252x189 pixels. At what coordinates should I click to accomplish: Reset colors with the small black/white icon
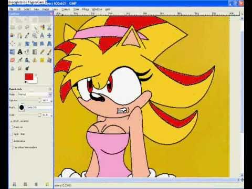[26, 82]
